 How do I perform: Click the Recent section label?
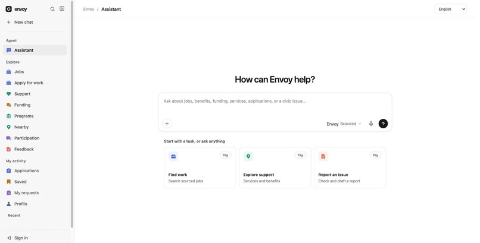pos(14,215)
